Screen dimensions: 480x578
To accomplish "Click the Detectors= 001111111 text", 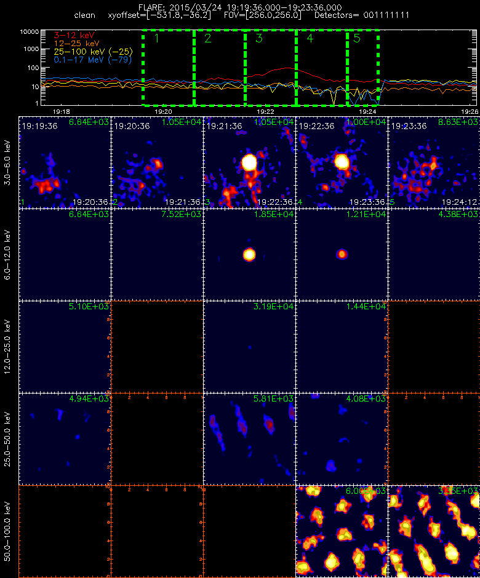I will pos(362,15).
